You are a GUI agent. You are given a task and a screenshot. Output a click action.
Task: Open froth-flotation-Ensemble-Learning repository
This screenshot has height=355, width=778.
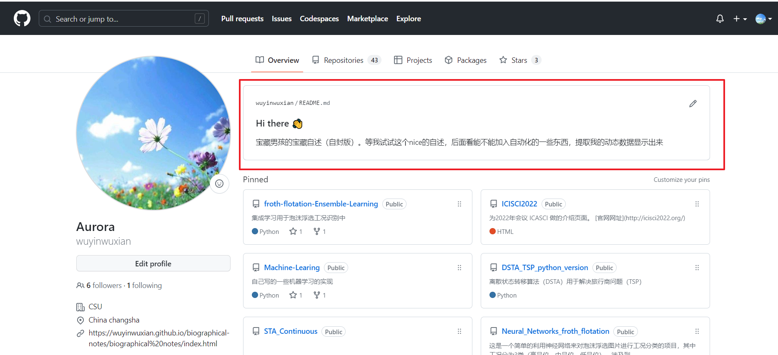tap(321, 204)
